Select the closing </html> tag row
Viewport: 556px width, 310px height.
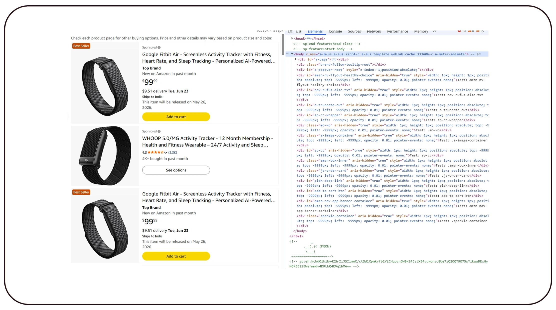(x=296, y=236)
